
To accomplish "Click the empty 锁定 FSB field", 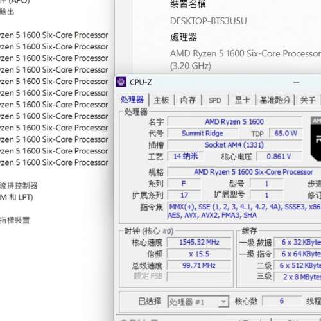I will (x=199, y=277).
